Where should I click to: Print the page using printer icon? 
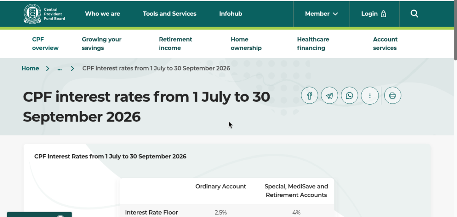click(x=393, y=96)
